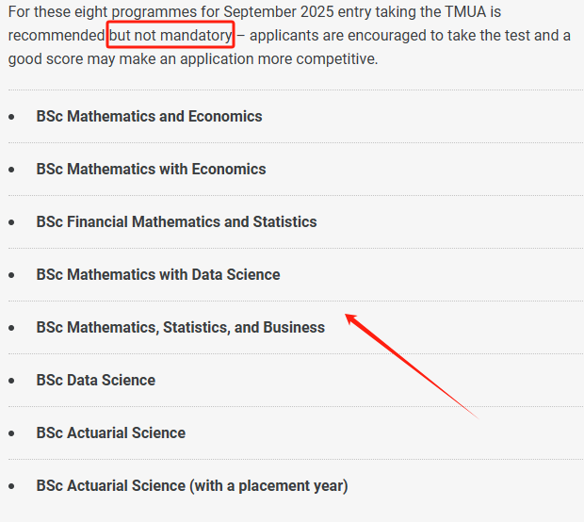Open BSc Mathematics and Economics link
The image size is (584, 522).
pos(149,116)
